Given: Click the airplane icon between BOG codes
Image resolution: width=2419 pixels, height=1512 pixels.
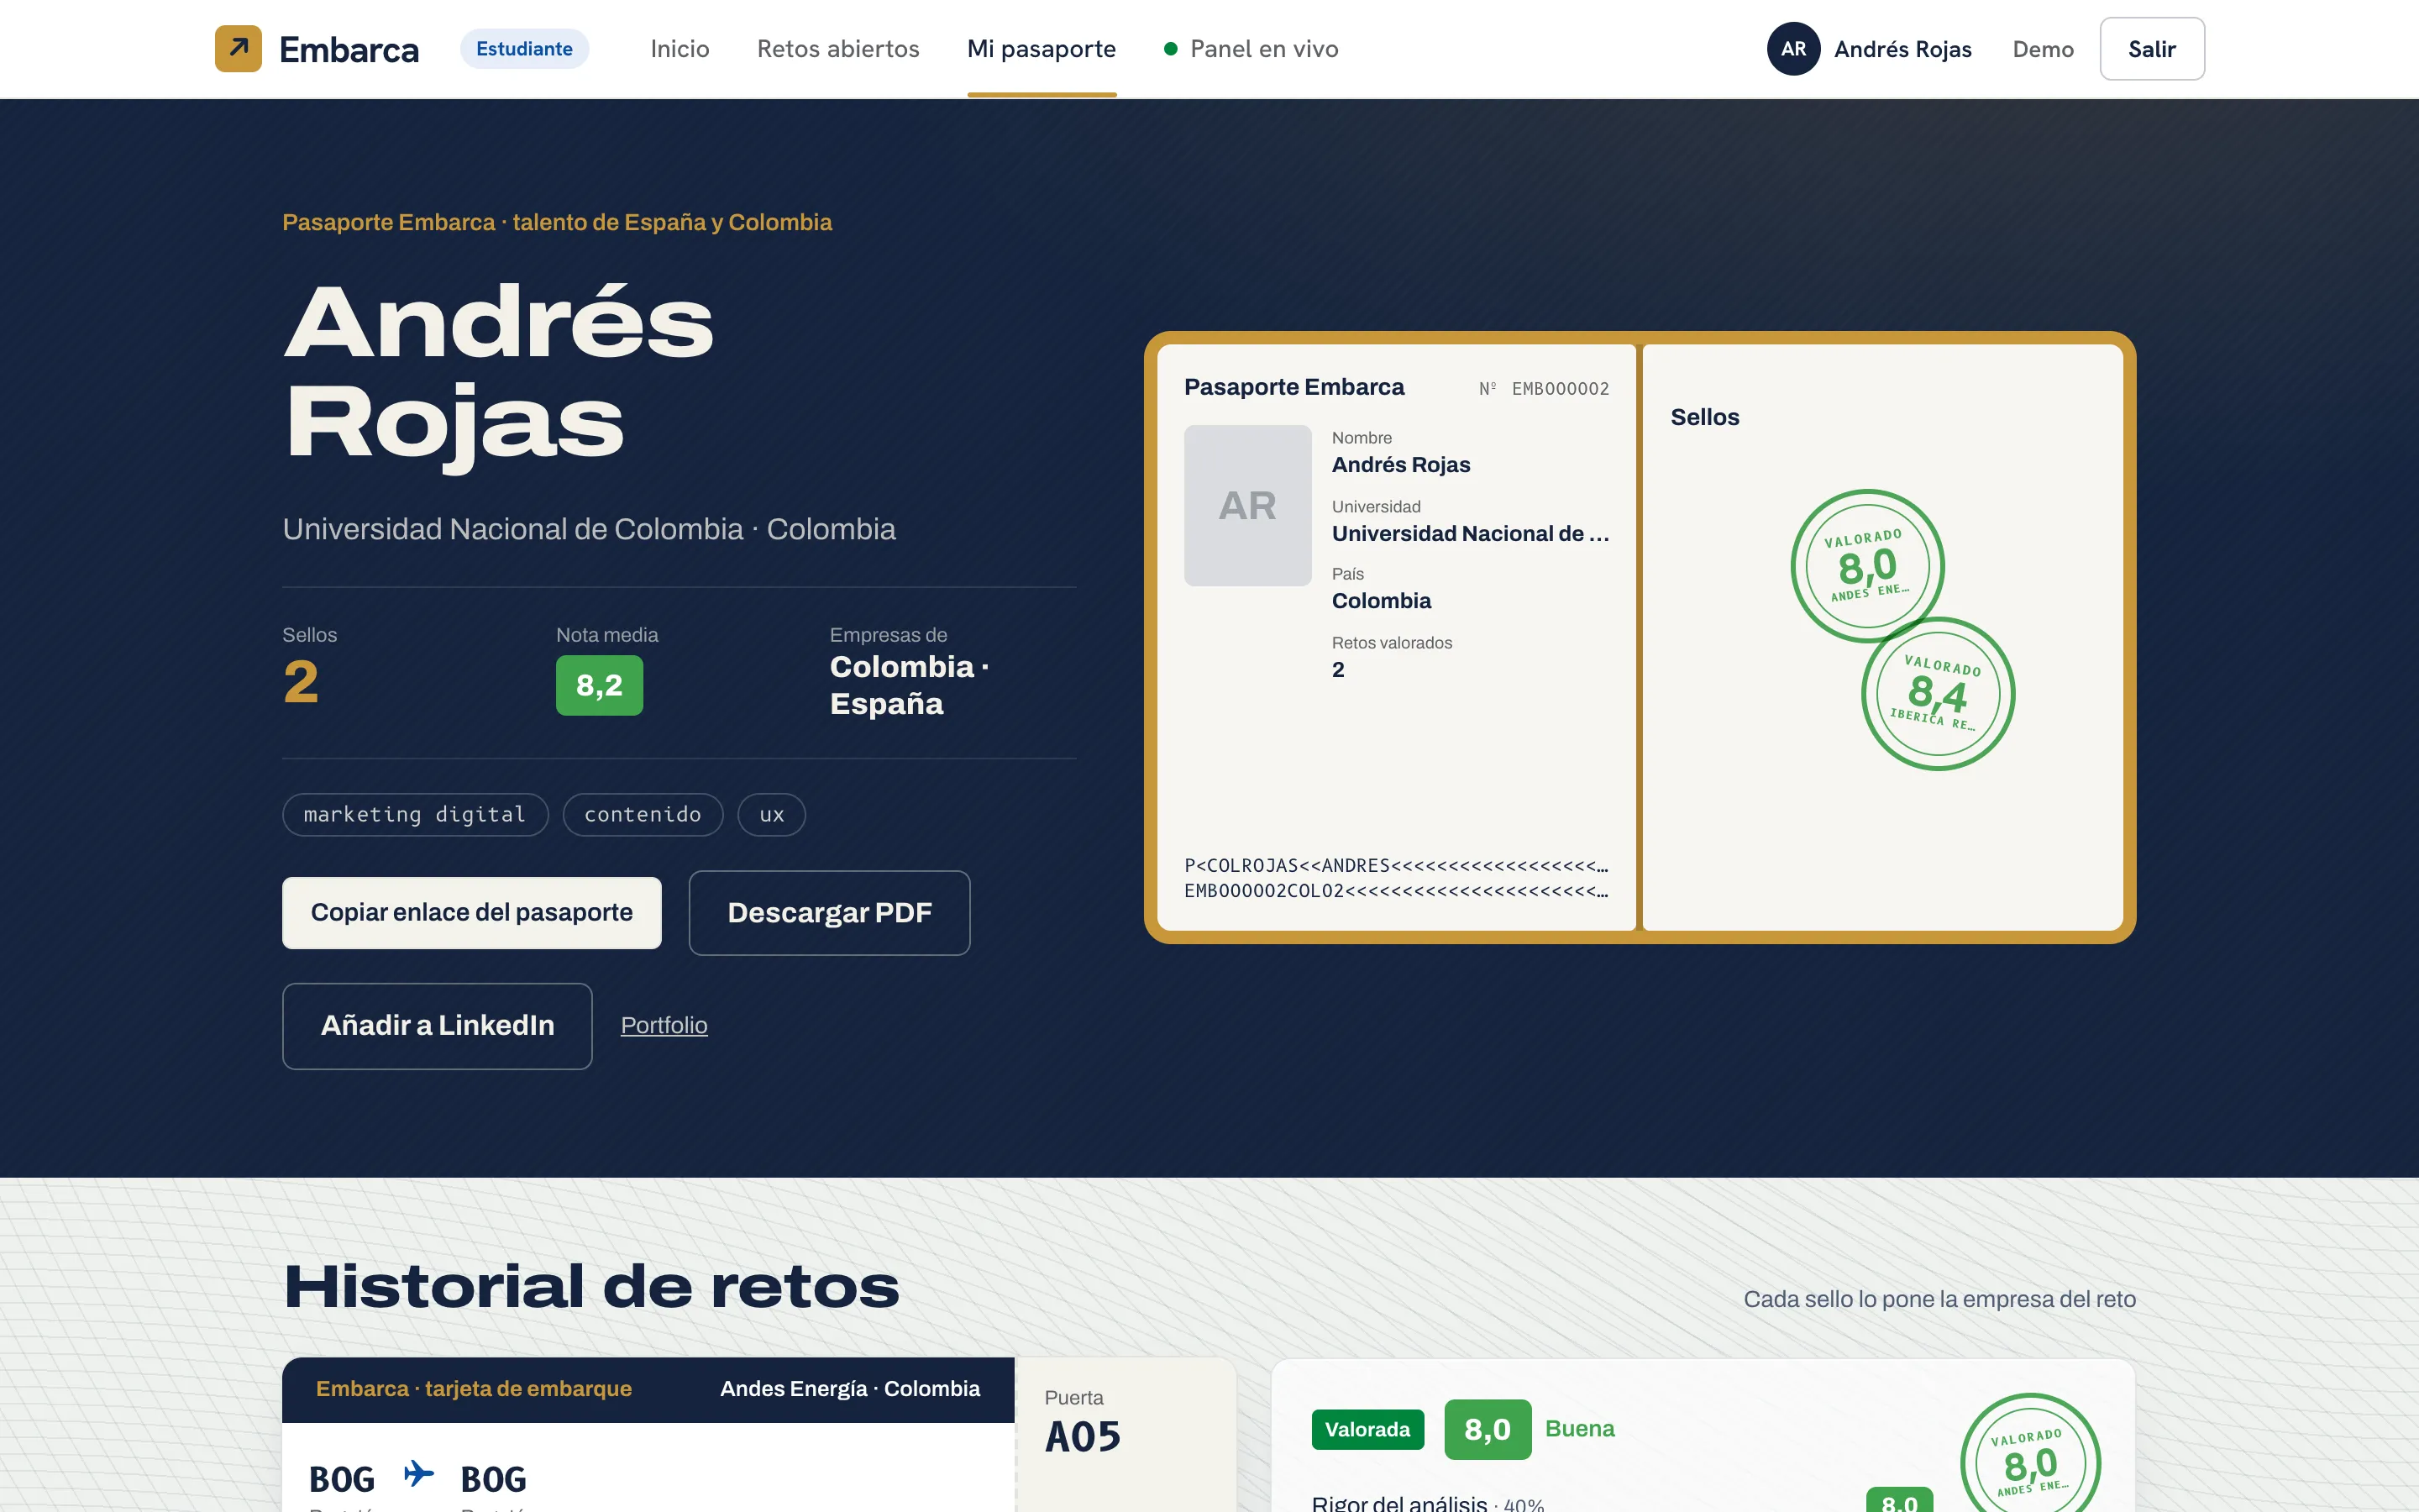Looking at the screenshot, I should point(417,1474).
